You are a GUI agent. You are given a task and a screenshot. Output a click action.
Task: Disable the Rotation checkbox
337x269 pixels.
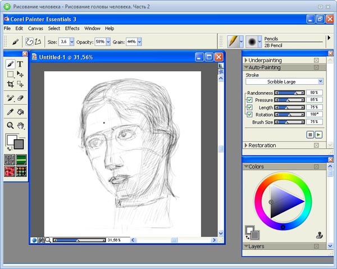click(249, 114)
